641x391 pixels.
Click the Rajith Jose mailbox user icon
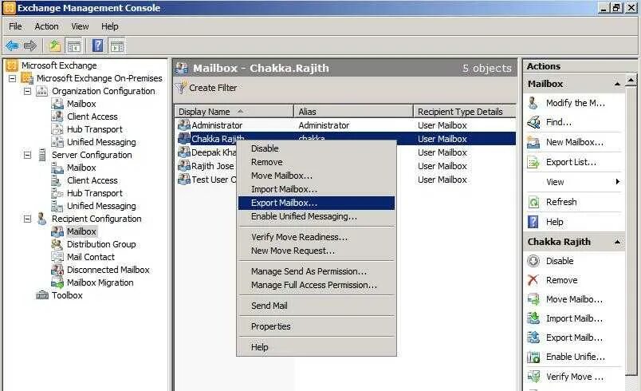click(184, 166)
